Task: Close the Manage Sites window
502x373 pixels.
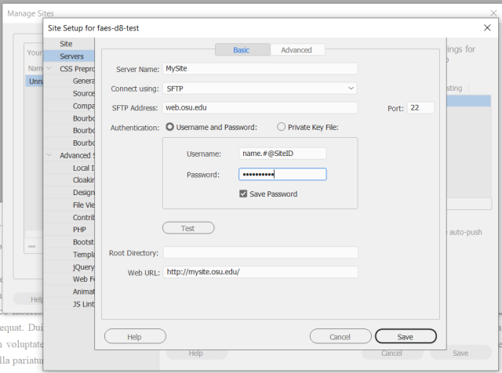Action: pos(493,13)
